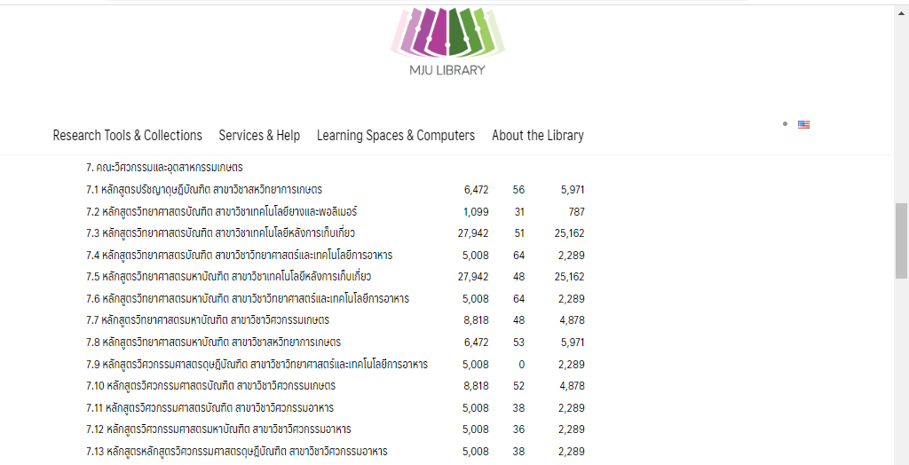Open the Services & Help menu
The image size is (909, 465).
[259, 136]
